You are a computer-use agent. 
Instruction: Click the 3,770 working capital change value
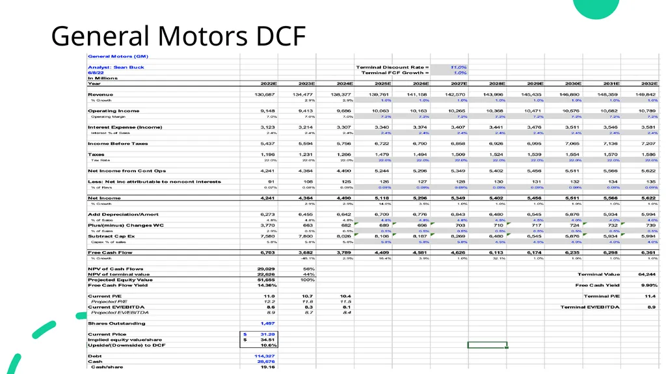267,225
